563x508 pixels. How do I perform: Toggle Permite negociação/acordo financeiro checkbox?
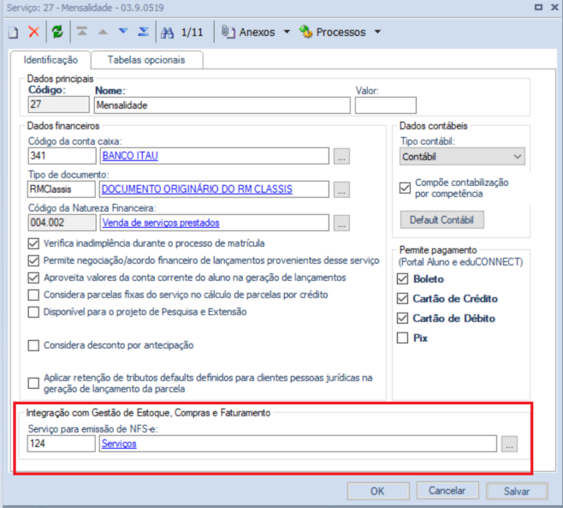tap(33, 260)
